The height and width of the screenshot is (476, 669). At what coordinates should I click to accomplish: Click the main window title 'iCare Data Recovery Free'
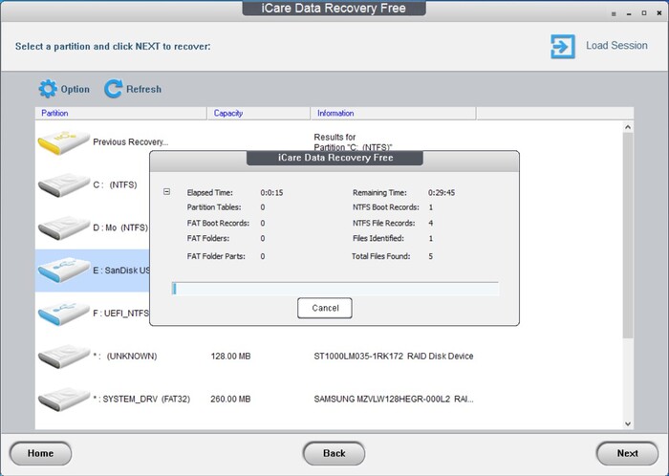334,8
